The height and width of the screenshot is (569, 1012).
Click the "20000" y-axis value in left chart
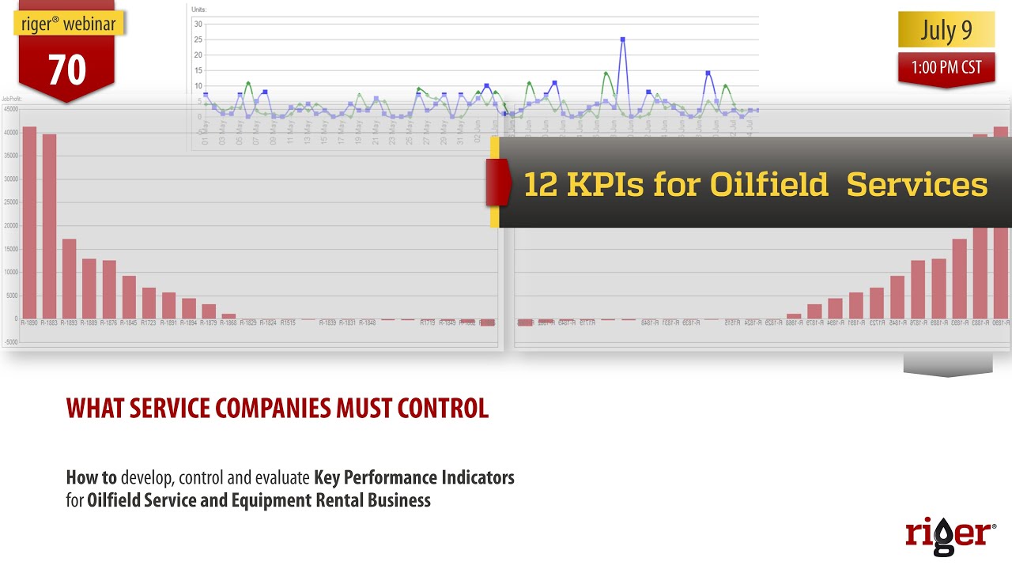[x=10, y=226]
